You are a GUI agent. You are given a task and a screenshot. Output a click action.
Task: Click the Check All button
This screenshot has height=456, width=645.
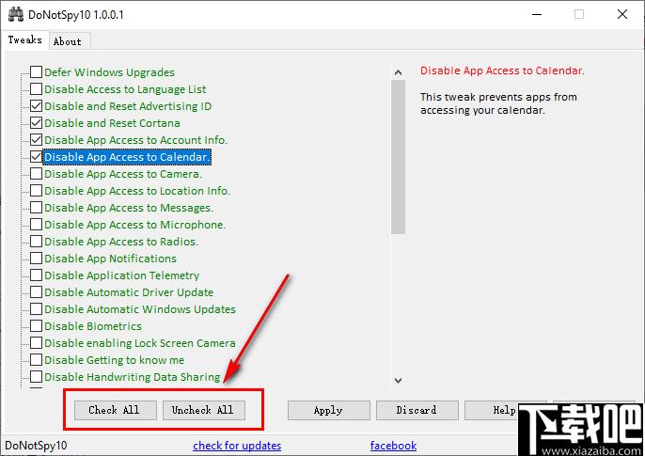coord(115,410)
